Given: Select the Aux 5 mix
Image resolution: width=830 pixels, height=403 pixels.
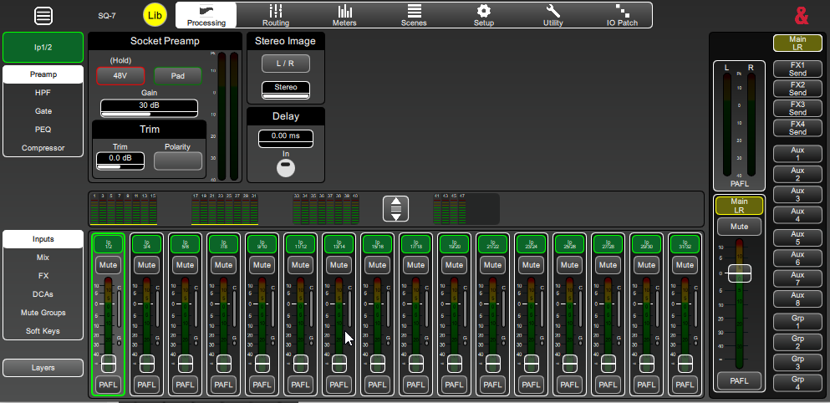Looking at the screenshot, I should [797, 237].
